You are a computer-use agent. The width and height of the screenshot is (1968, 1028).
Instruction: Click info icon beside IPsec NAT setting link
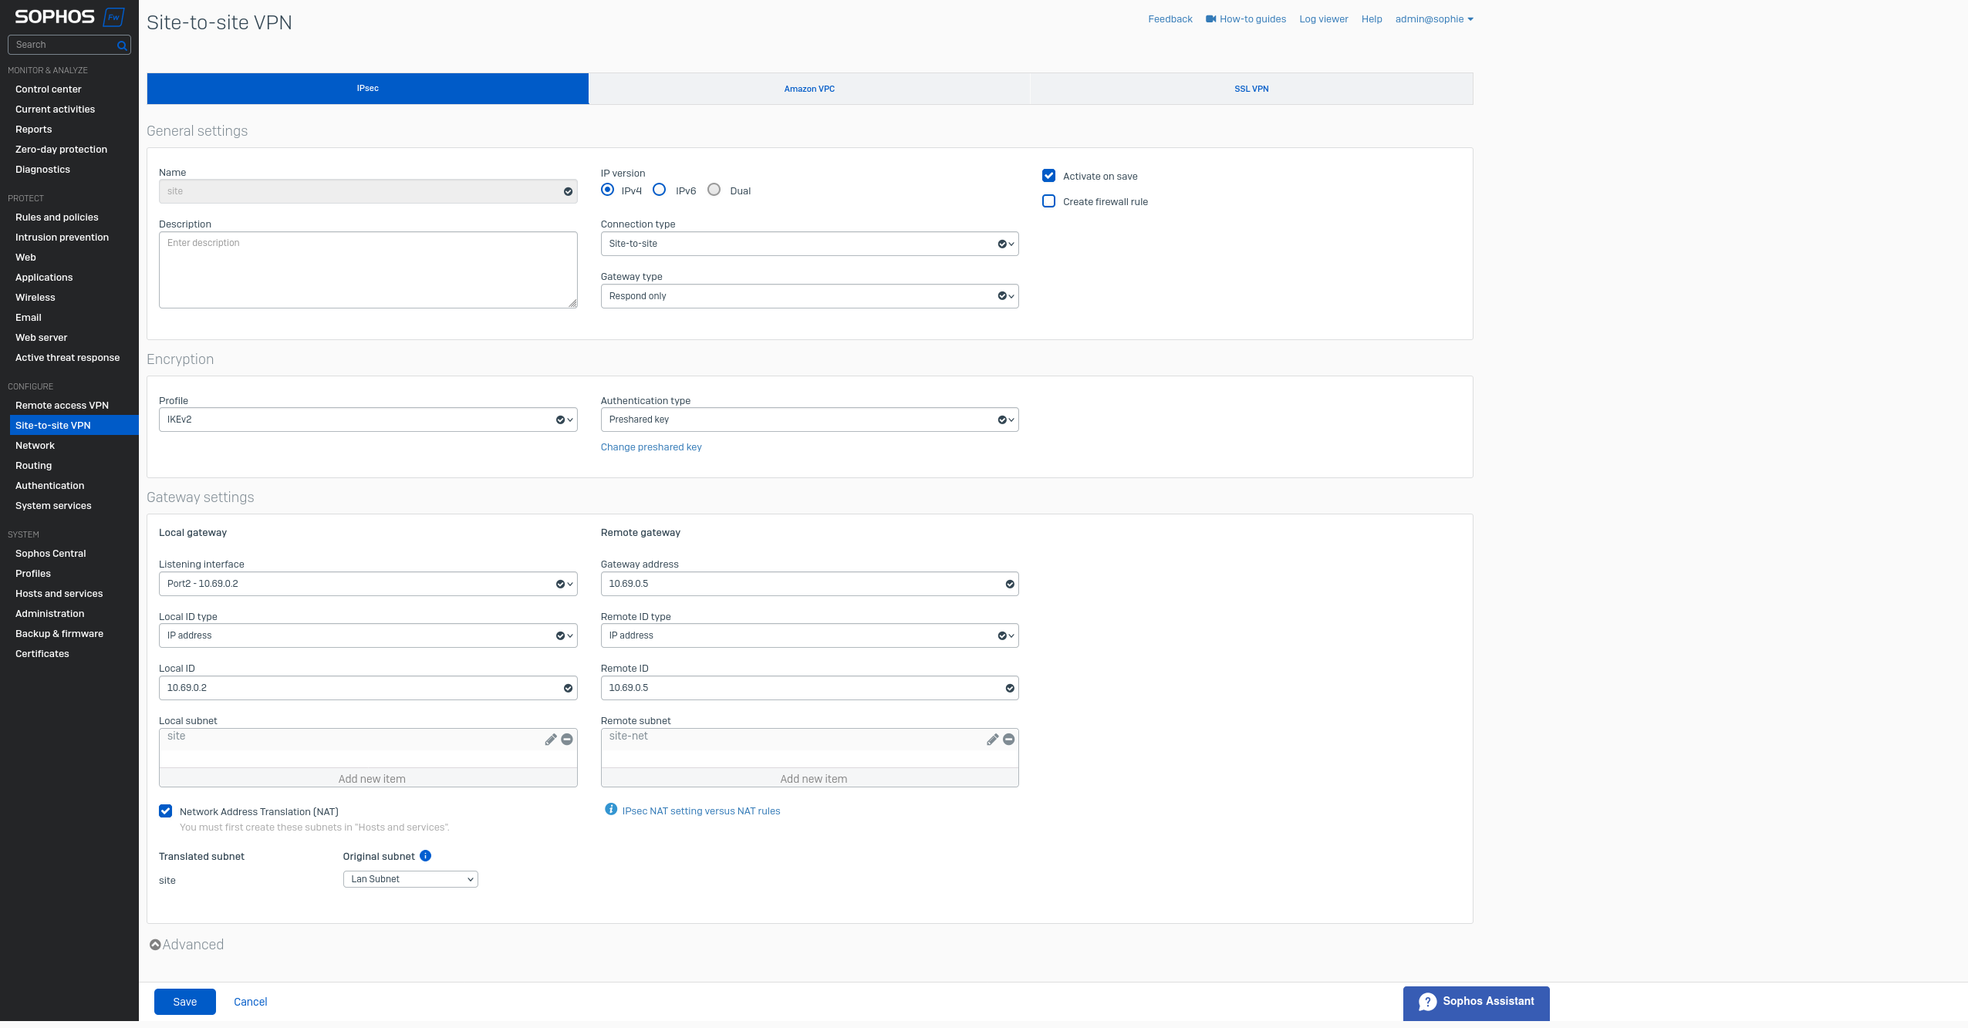[x=611, y=809]
